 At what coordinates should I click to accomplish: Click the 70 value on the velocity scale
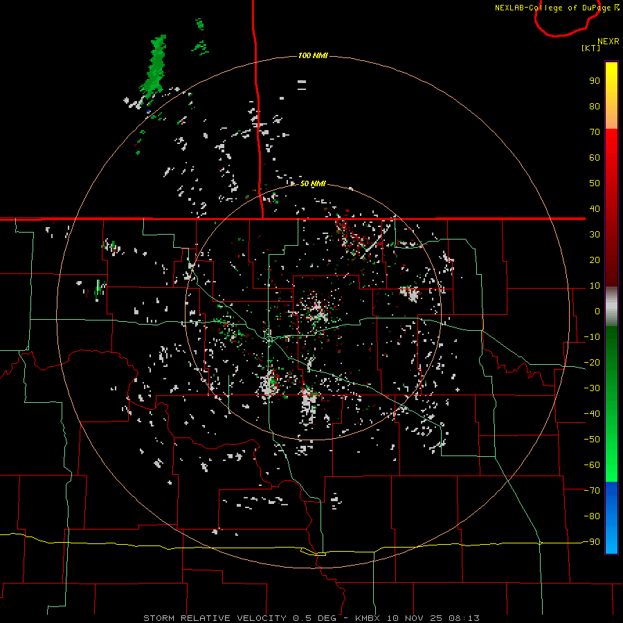(595, 132)
